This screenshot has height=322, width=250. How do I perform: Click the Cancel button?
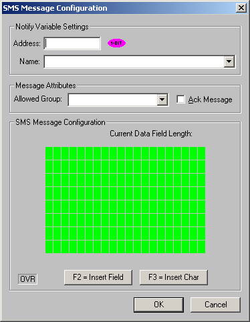coord(215,305)
